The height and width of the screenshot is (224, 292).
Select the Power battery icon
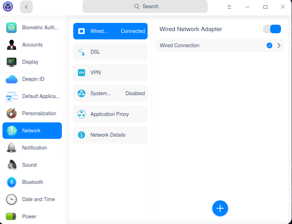(x=11, y=216)
